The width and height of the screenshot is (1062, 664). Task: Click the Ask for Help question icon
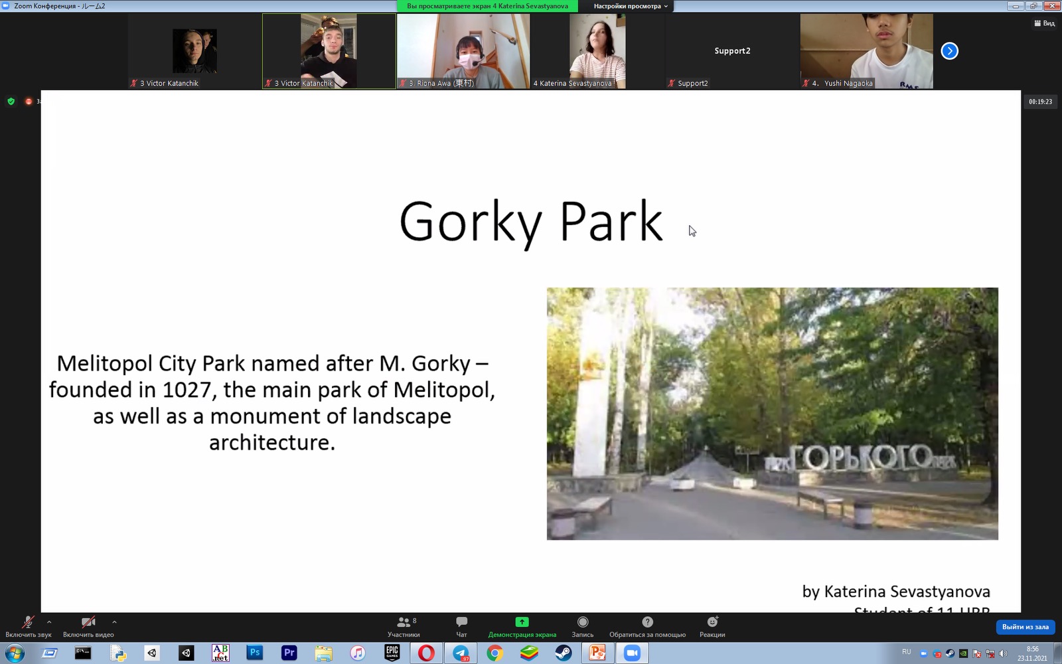[x=647, y=622]
